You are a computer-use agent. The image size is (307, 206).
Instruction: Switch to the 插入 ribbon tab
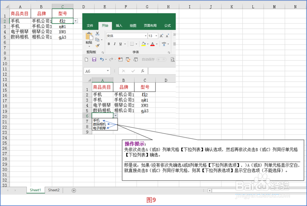tap(119, 26)
